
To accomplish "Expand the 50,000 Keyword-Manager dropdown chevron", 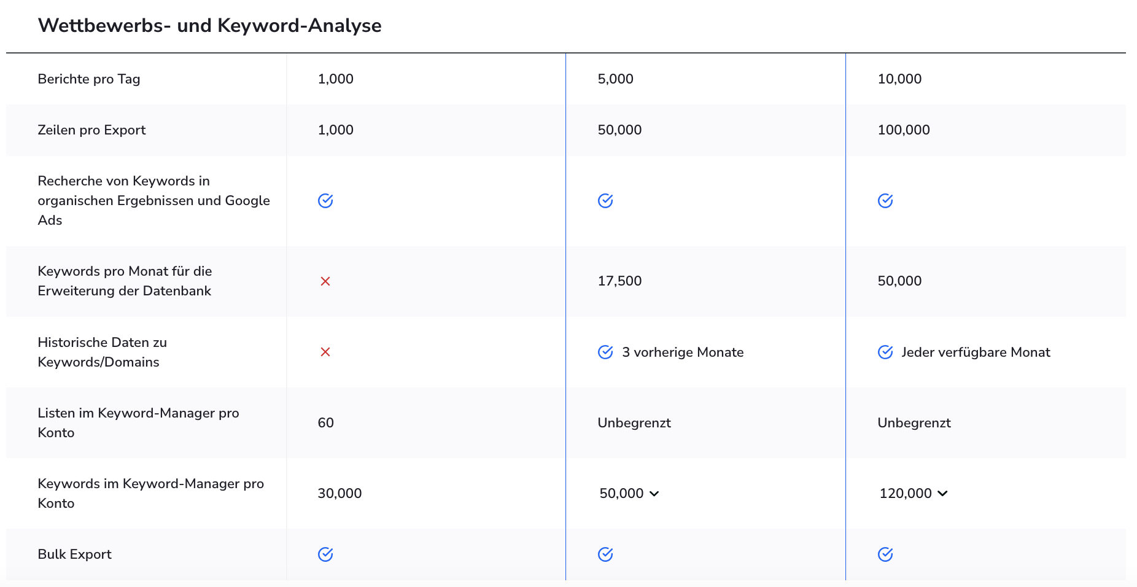I will pyautogui.click(x=654, y=494).
